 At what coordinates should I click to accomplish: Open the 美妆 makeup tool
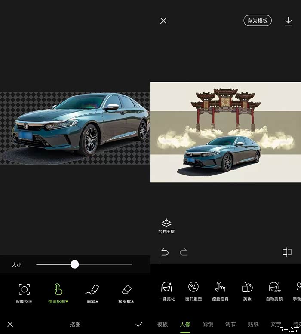pyautogui.click(x=247, y=291)
